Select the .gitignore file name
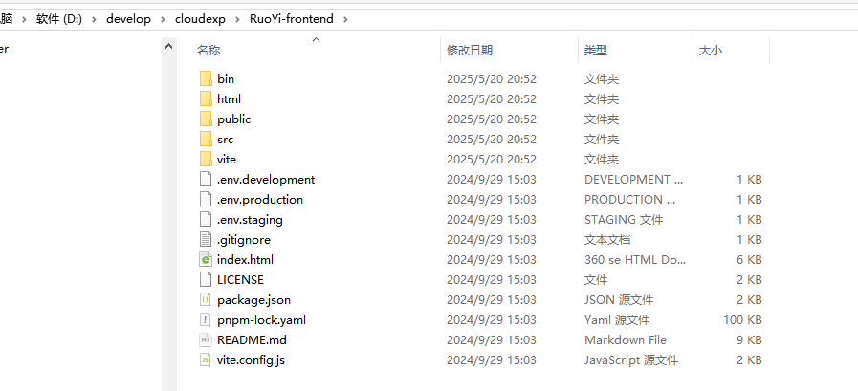 pyautogui.click(x=244, y=240)
